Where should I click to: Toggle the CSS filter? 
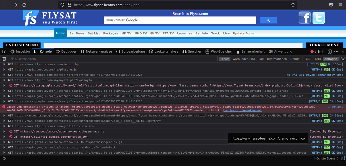tap(308, 59)
